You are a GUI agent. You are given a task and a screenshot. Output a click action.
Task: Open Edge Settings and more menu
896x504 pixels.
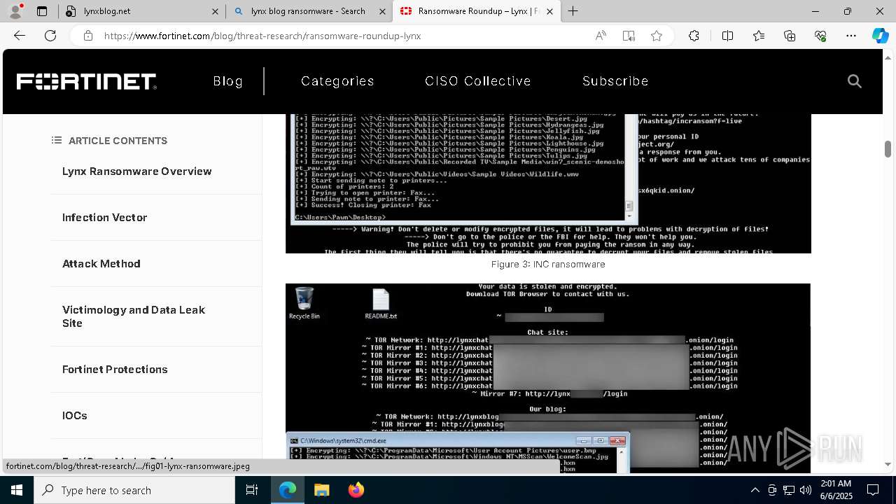pyautogui.click(x=851, y=36)
